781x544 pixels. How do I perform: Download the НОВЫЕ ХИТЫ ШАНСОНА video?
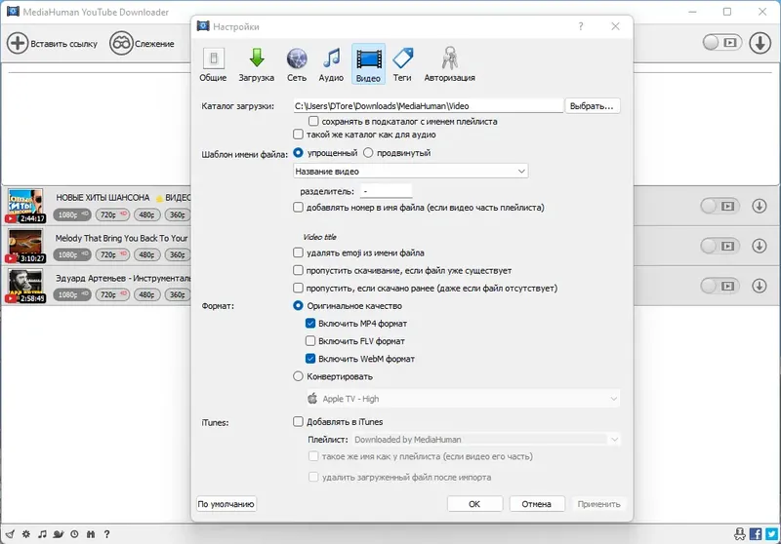[760, 206]
